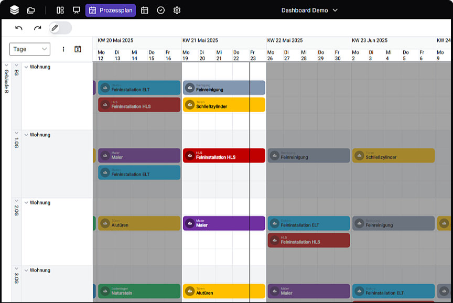This screenshot has height=303, width=453.
Task: Open the checkmark tasks icon
Action: click(x=161, y=10)
